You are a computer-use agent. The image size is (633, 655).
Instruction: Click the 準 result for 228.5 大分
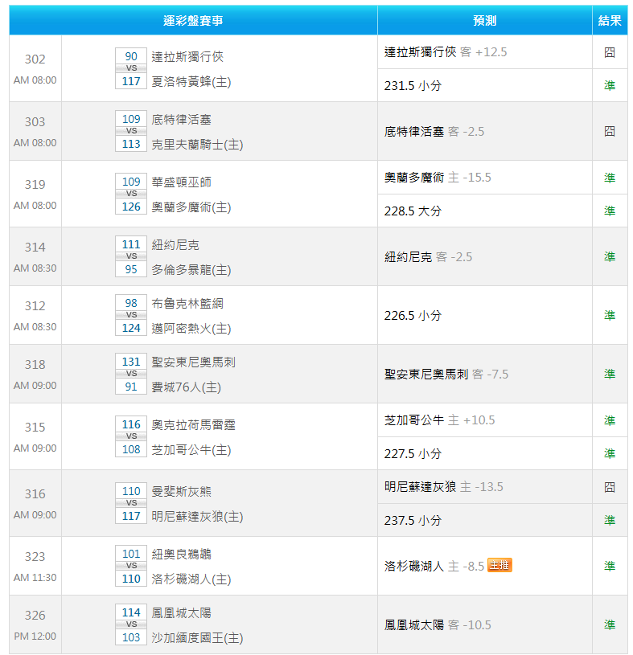coord(610,211)
